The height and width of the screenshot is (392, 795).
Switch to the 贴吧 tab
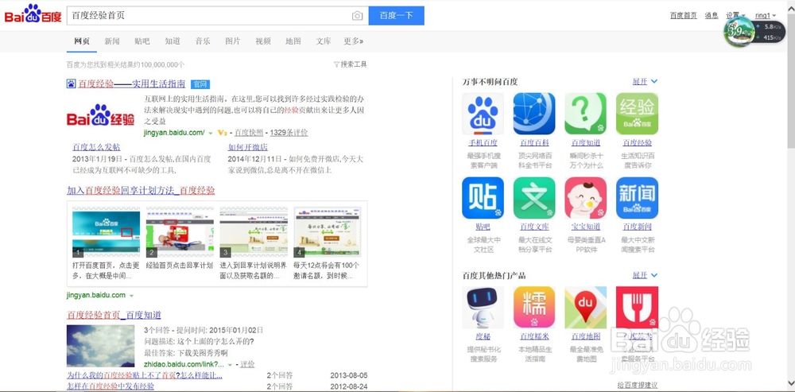(142, 41)
